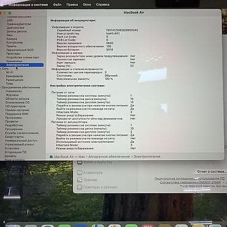The height and width of the screenshot is (227, 227).
Task: Select Звук in the sidebar
Action: pos(9,35)
